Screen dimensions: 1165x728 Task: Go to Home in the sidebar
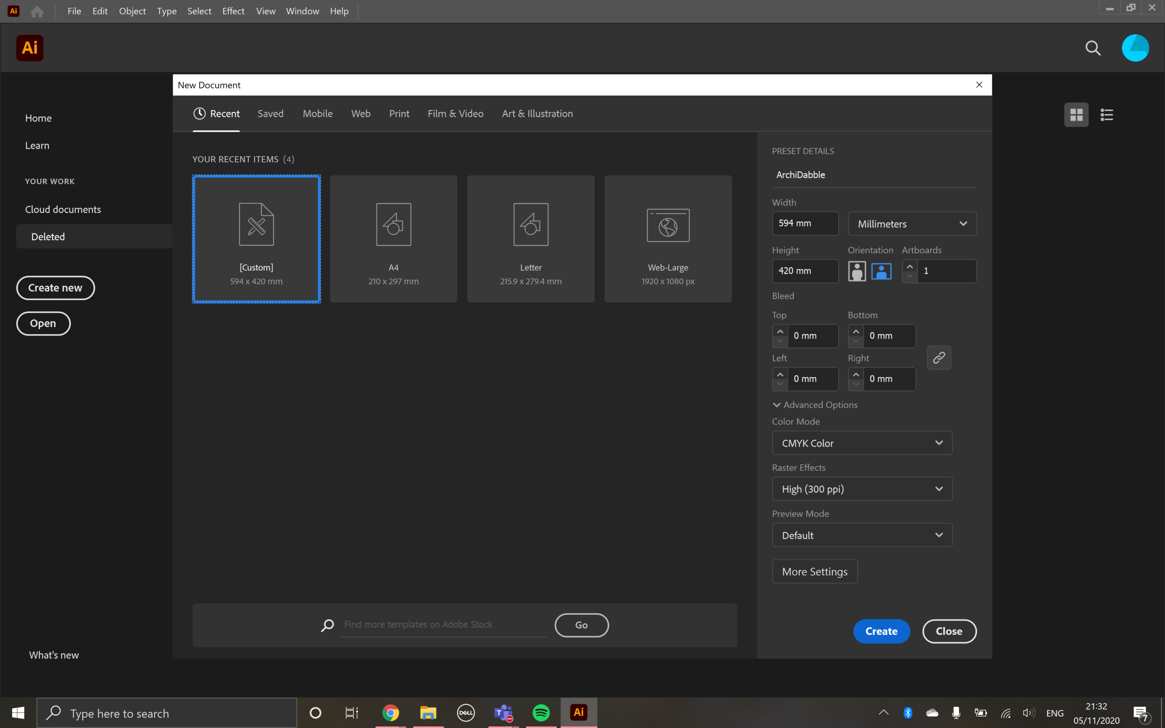click(39, 118)
